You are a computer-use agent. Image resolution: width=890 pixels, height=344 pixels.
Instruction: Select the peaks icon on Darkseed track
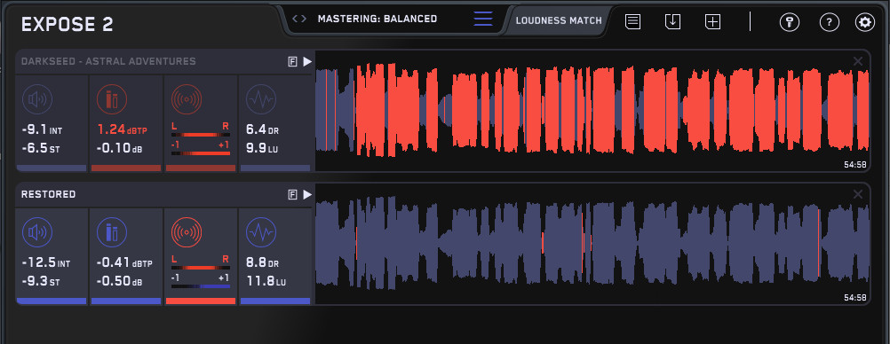112,99
